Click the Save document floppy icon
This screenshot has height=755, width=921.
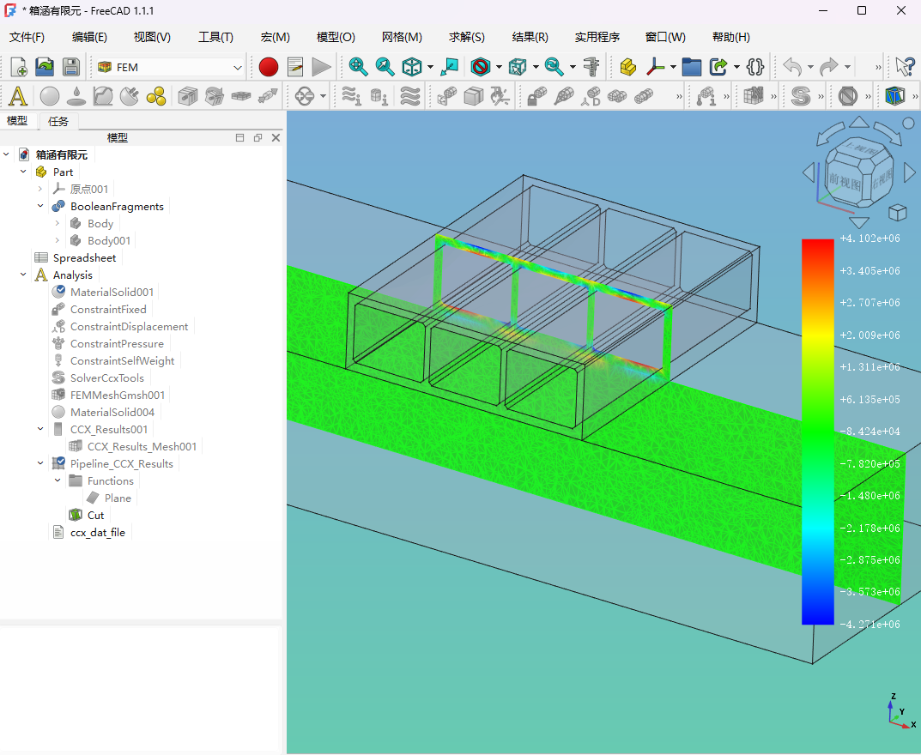pos(71,67)
